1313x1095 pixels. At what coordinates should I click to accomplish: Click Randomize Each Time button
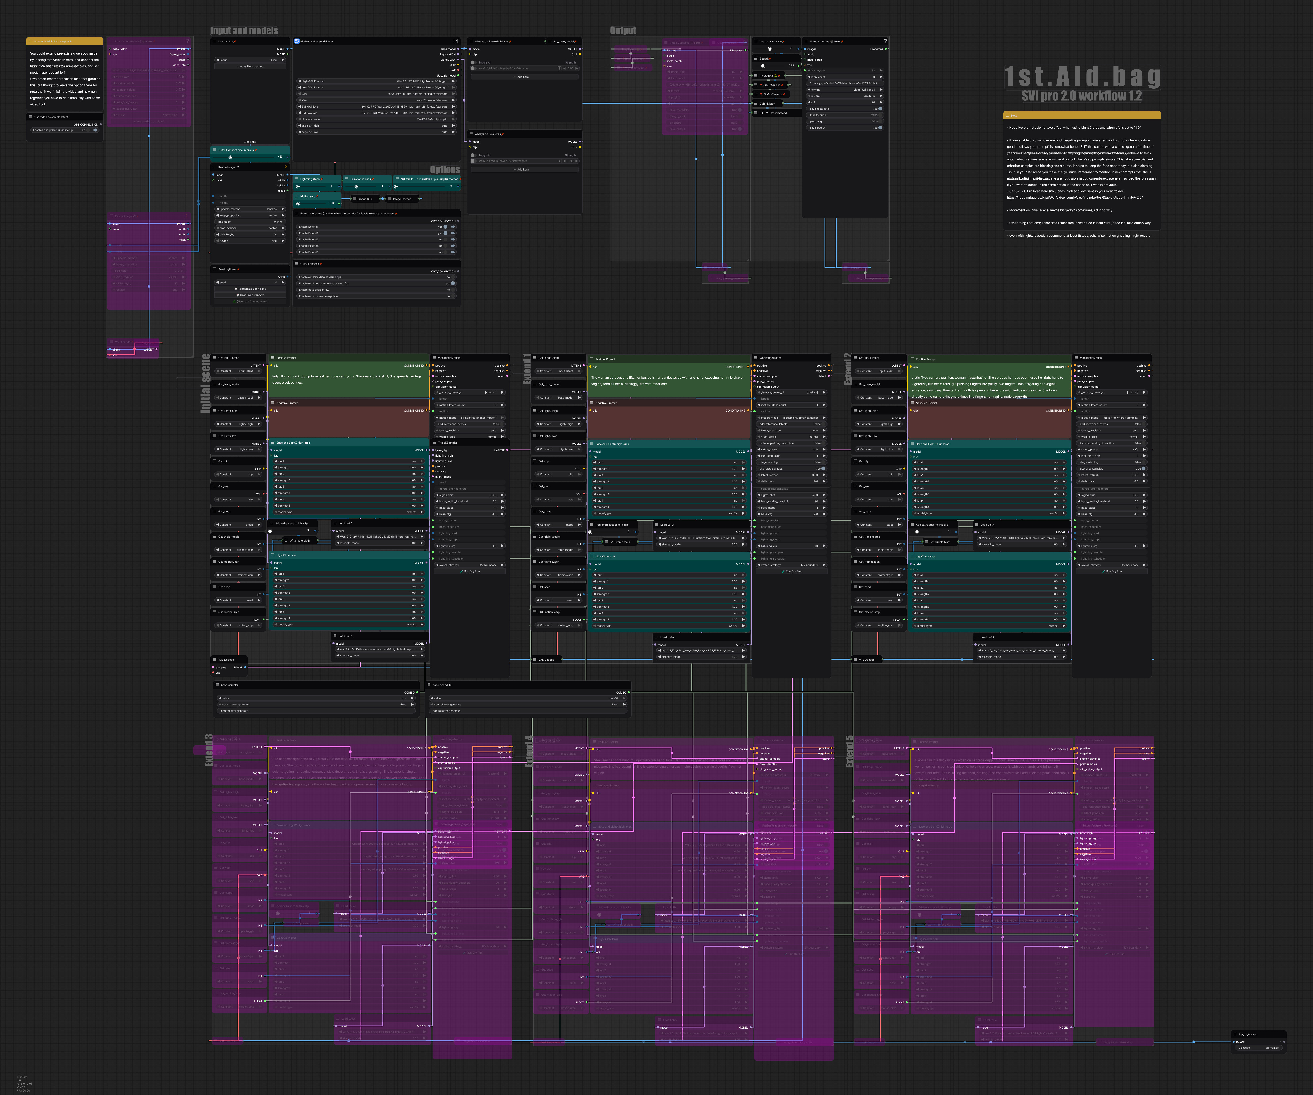(250, 289)
